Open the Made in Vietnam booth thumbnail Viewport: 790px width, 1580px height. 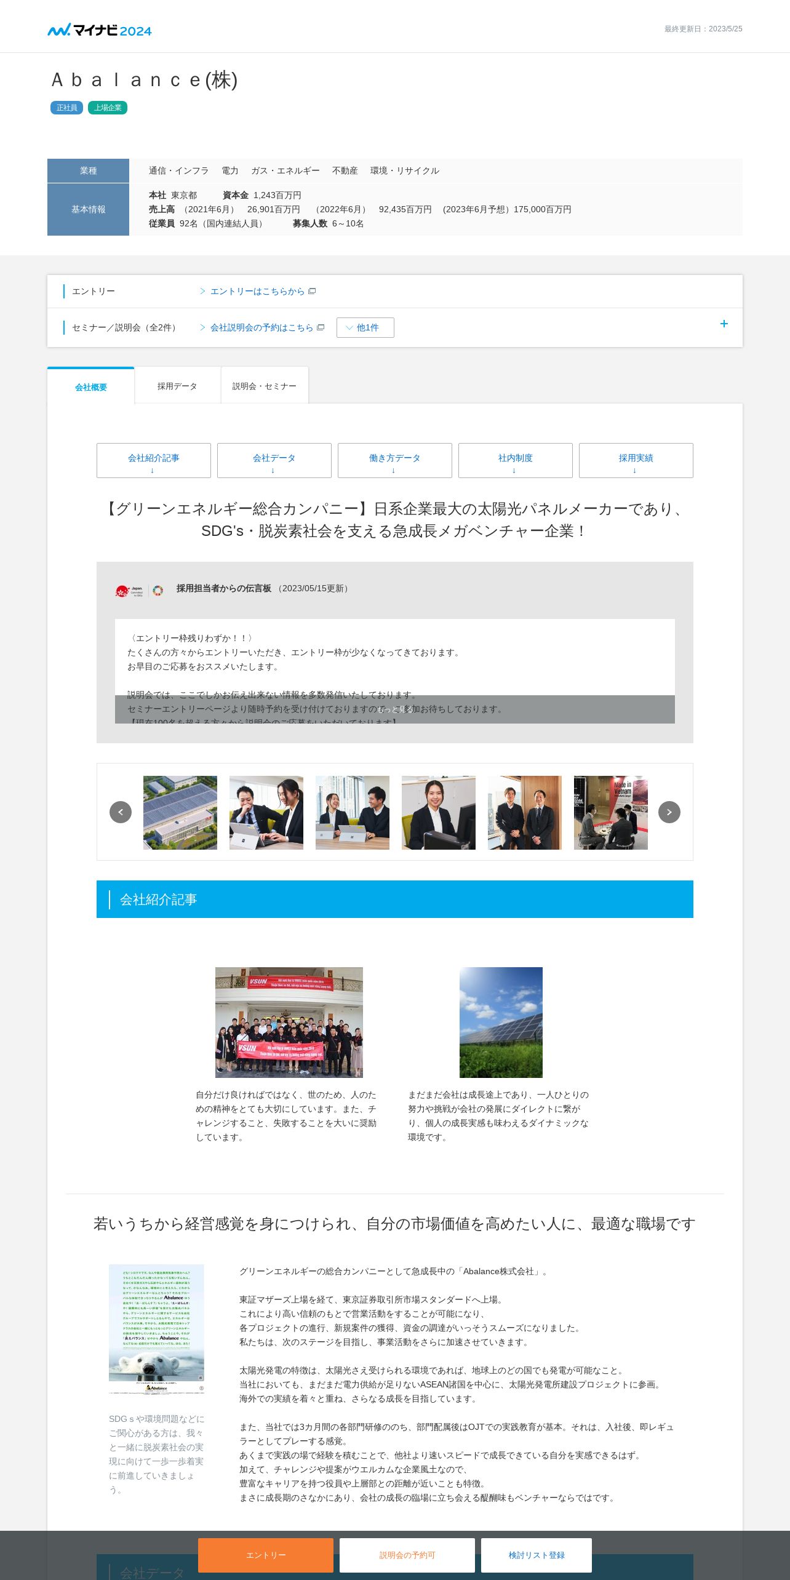(x=611, y=813)
